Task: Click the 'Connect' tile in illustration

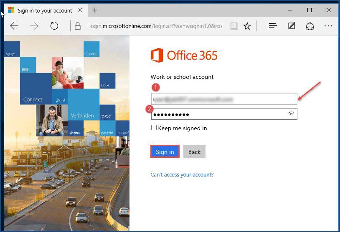Action: click(36, 89)
